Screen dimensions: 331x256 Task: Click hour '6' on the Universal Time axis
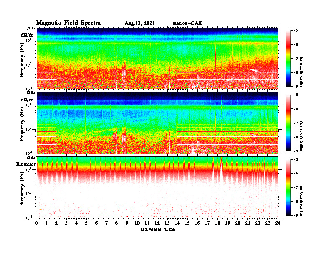(x=97, y=223)
